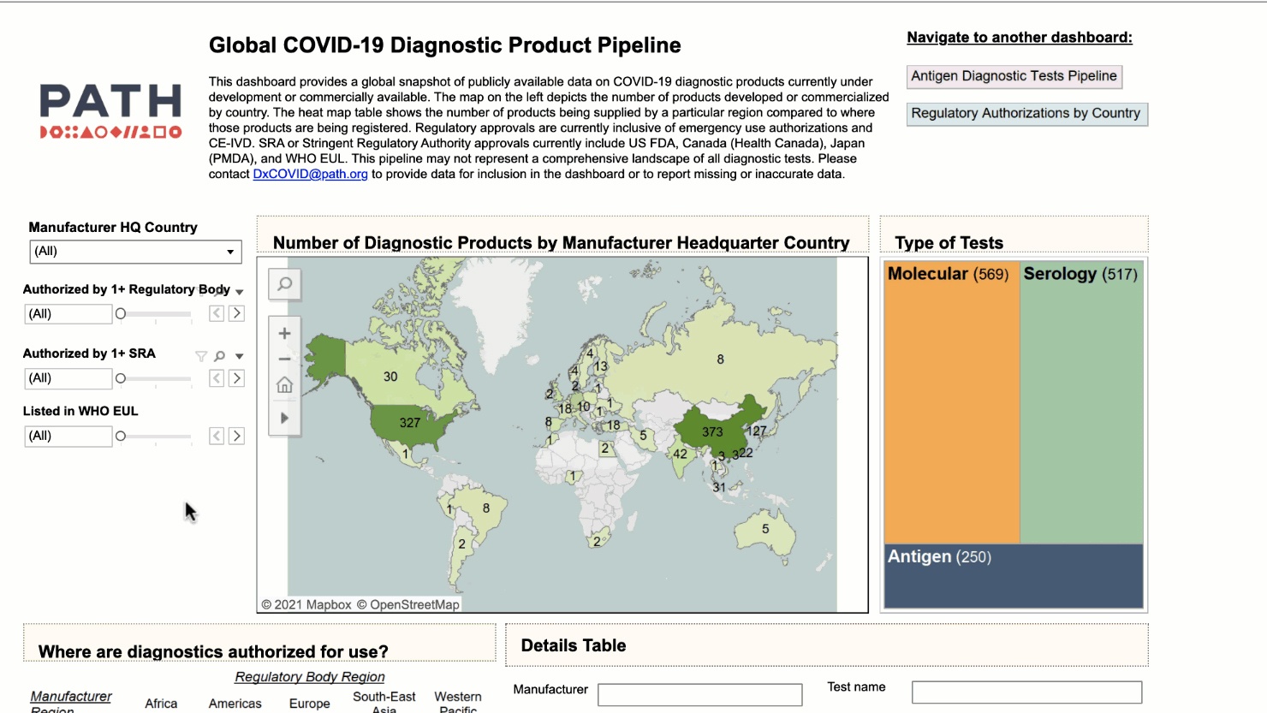
Task: Zoom out on the map
Action: [285, 359]
